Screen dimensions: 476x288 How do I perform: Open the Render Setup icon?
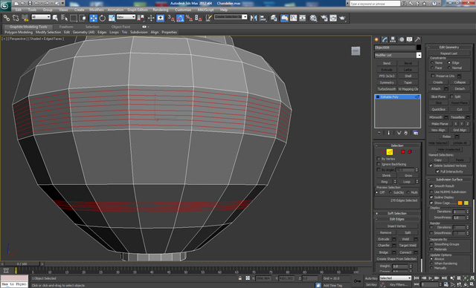[x=324, y=18]
